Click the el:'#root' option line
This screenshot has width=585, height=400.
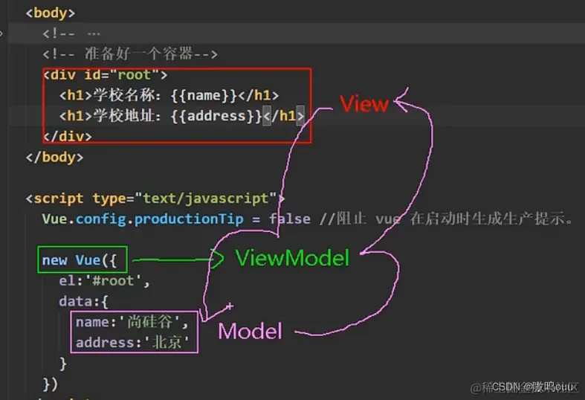pyautogui.click(x=105, y=280)
